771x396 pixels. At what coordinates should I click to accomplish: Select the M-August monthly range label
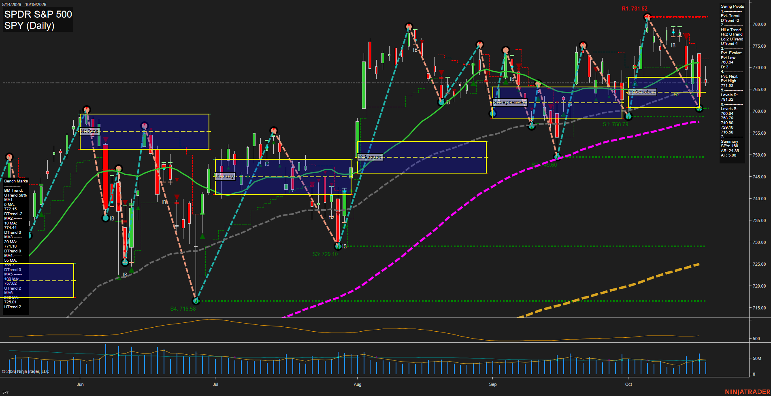tap(370, 157)
